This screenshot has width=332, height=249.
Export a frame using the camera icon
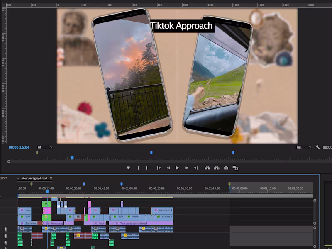(226, 168)
